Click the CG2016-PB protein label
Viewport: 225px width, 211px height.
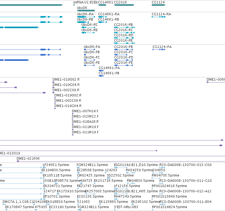tap(123, 47)
